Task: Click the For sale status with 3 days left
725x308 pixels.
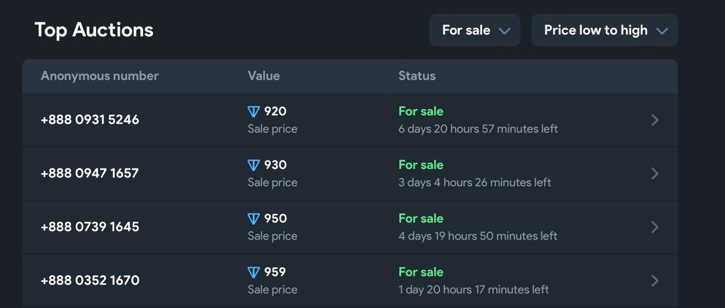Action: tap(421, 165)
